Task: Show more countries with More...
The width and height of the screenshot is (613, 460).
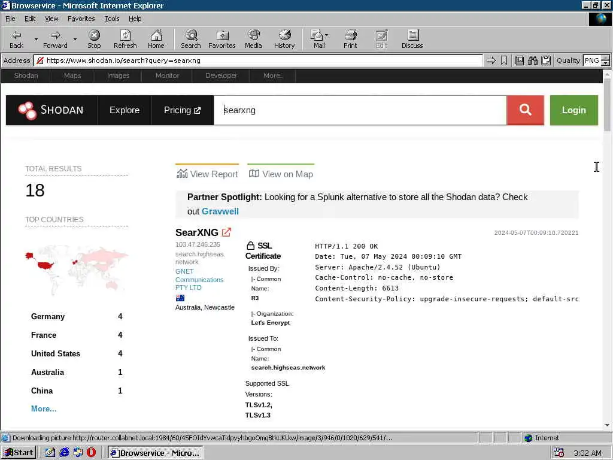Action: coord(44,408)
